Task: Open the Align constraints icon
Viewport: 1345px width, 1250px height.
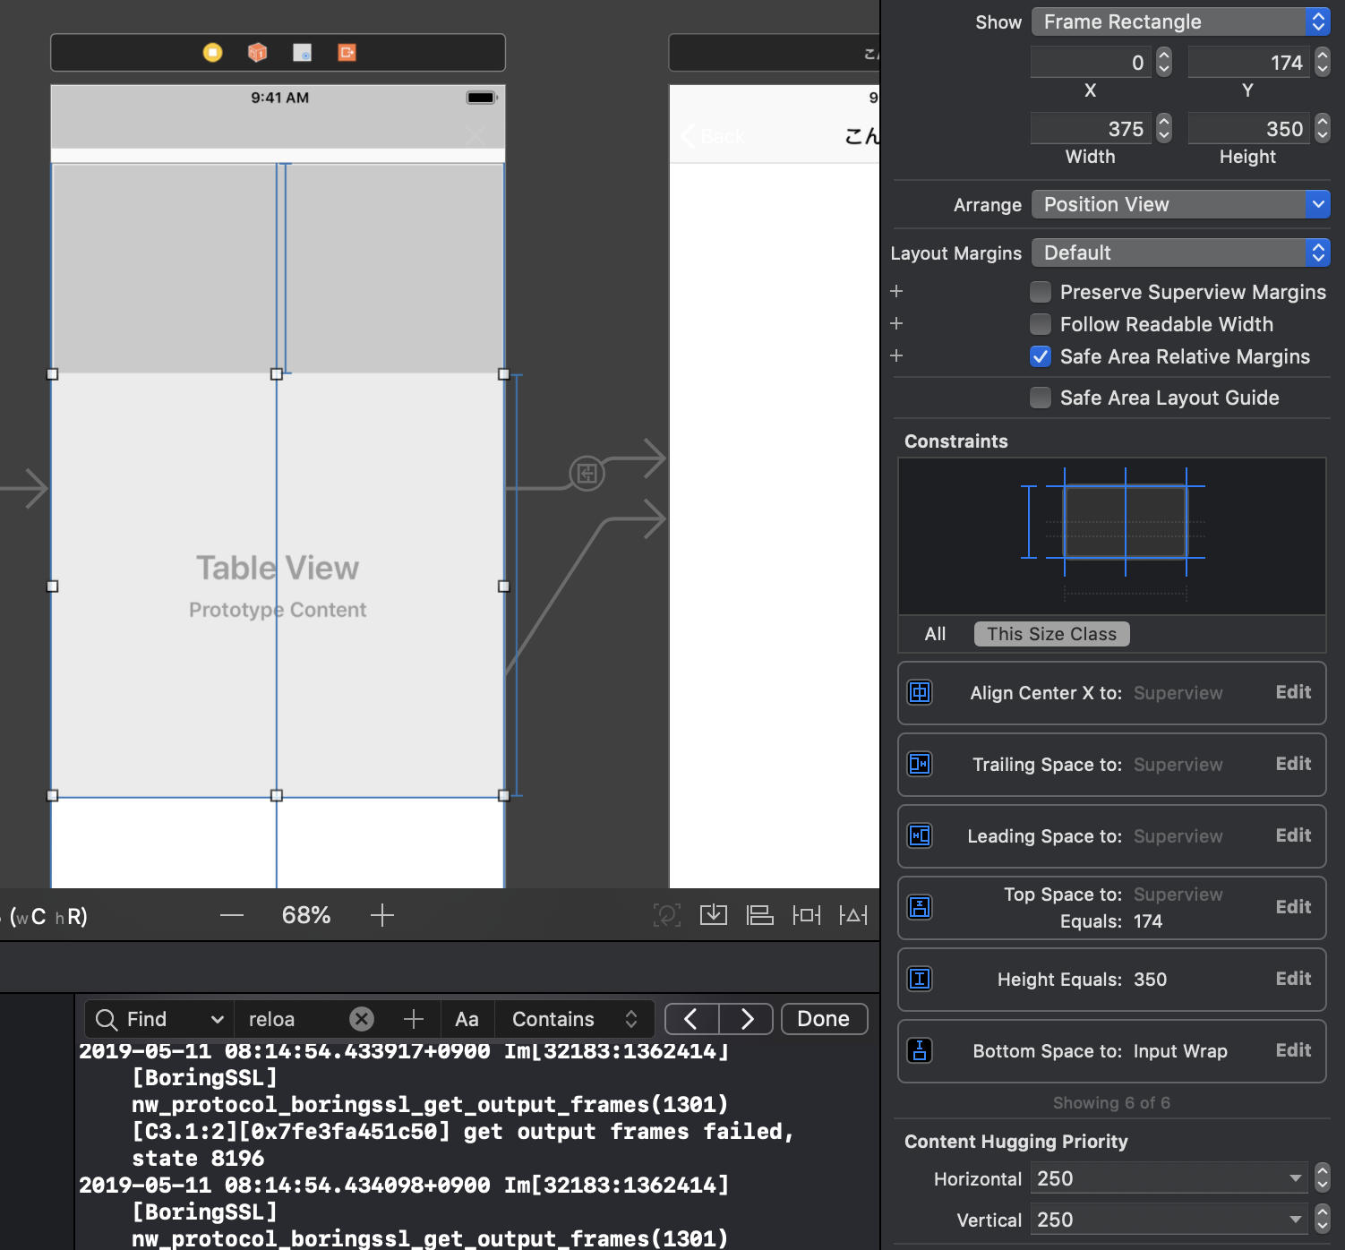Action: pyautogui.click(x=760, y=914)
